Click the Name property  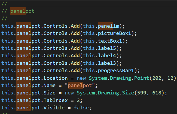(x=50, y=85)
